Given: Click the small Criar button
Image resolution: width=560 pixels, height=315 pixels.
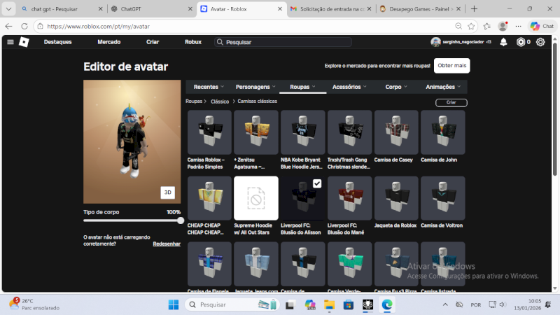Looking at the screenshot, I should (x=451, y=102).
